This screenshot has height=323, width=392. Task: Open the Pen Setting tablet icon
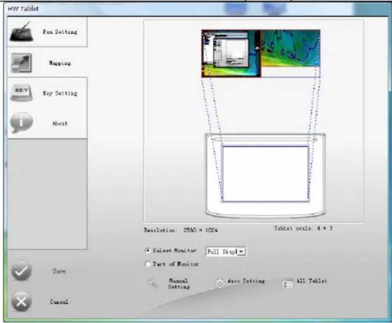(x=21, y=31)
